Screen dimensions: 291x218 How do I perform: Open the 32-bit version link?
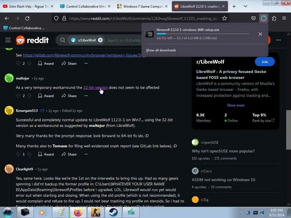(x=95, y=87)
